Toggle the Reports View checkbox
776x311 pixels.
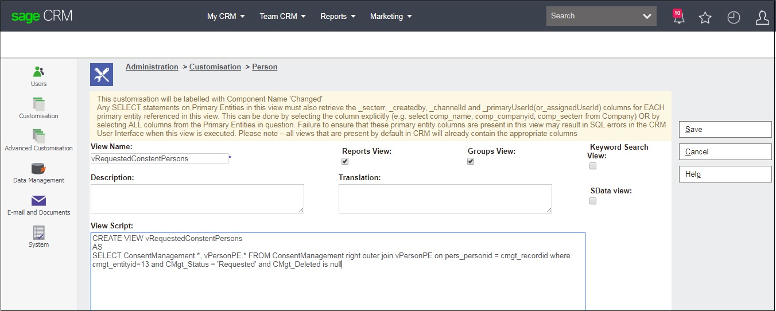(x=345, y=162)
